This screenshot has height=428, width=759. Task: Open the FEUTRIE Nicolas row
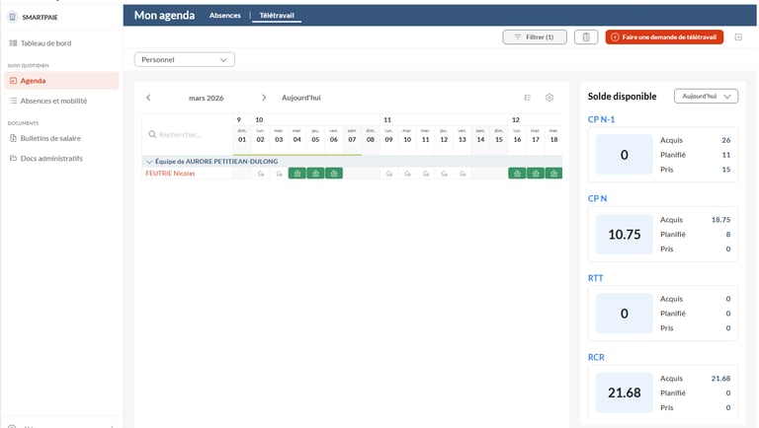click(x=170, y=174)
